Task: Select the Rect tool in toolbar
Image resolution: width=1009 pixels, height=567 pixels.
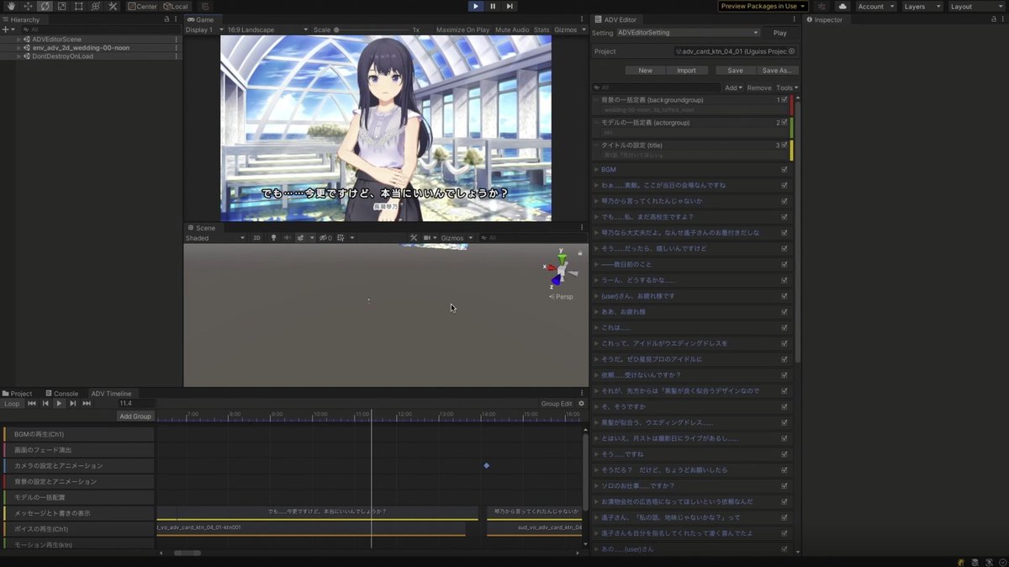Action: pos(78,6)
